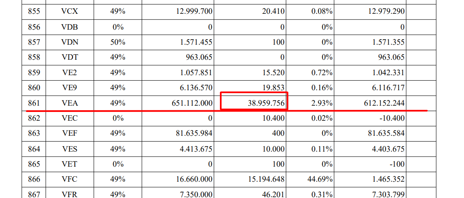Click the 50% cell in the VDN row
The height and width of the screenshot is (198, 464).
[x=118, y=42]
